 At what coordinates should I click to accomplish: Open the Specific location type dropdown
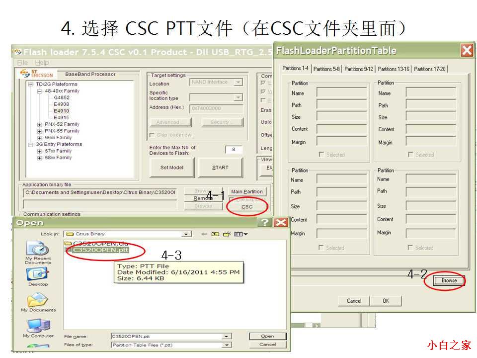[238, 97]
